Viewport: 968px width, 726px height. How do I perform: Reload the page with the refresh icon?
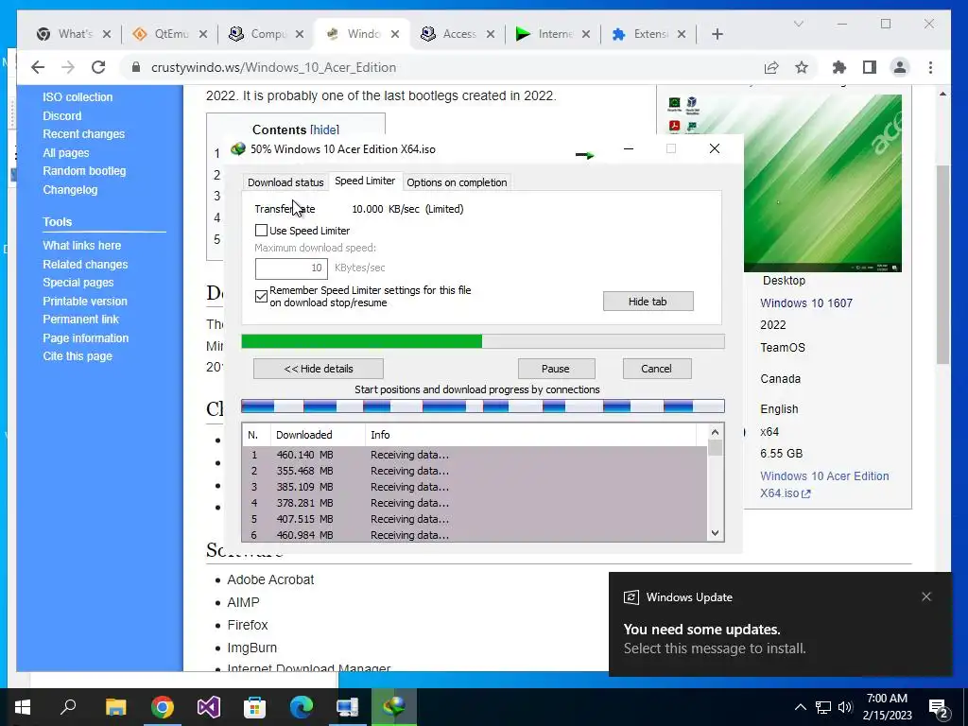point(98,67)
